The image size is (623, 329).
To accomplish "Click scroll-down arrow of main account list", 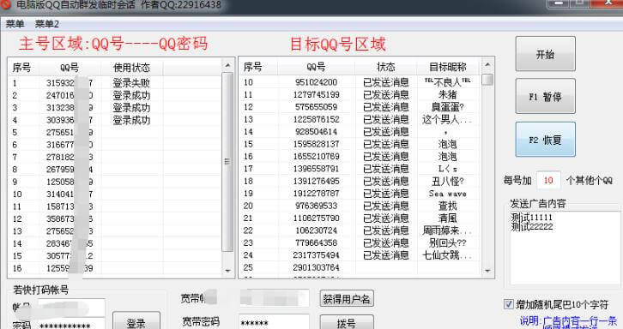I will 227,270.
